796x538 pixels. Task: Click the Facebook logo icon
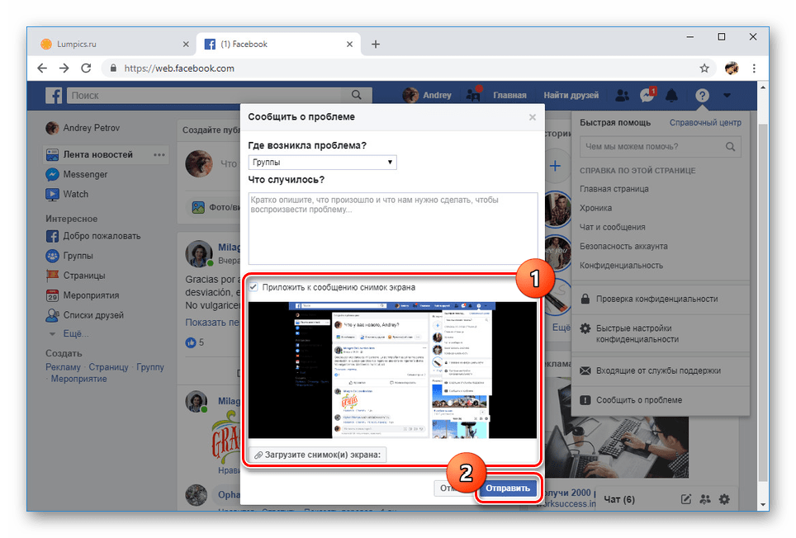(x=54, y=96)
